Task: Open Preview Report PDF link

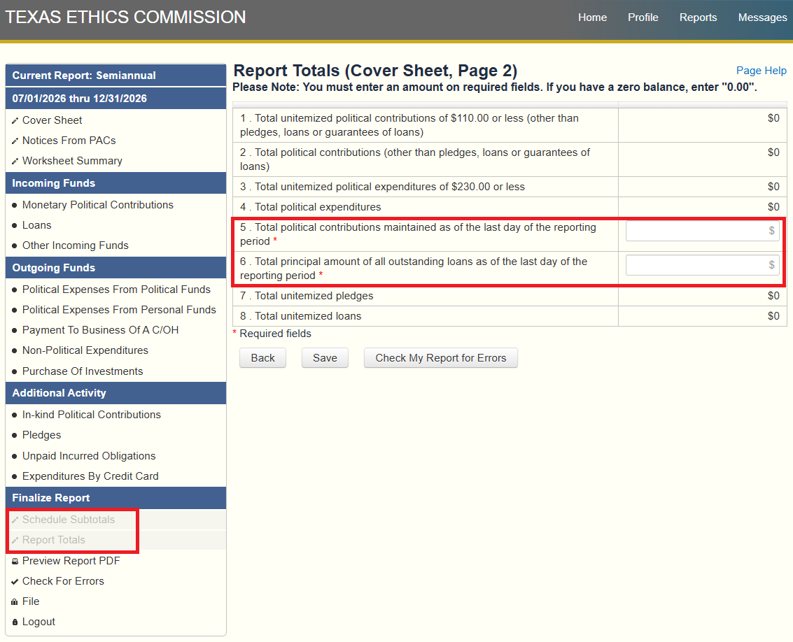Action: [71, 561]
